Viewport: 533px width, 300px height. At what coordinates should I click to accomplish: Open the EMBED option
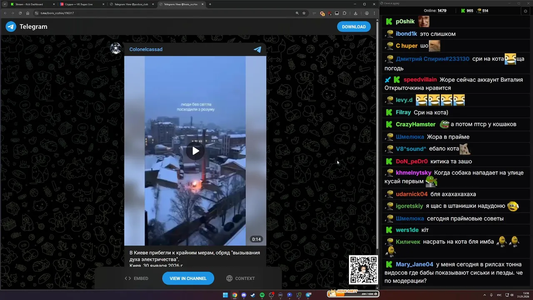137,278
